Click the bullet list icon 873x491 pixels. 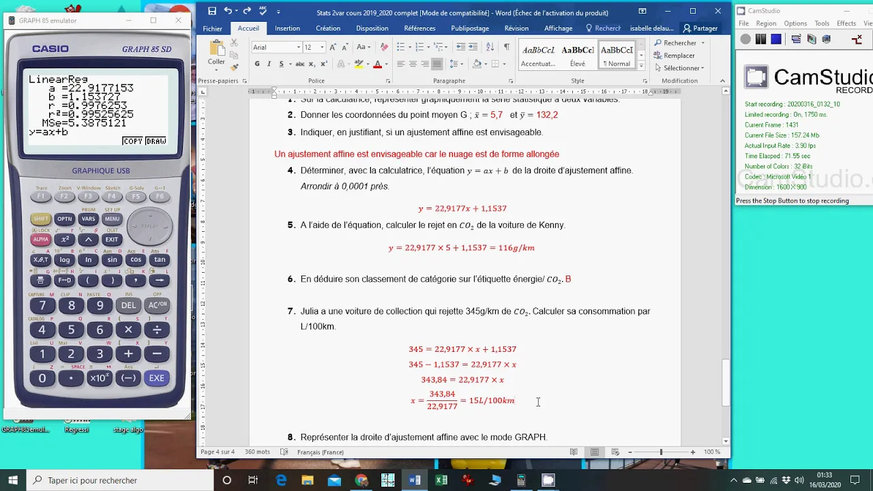[400, 47]
